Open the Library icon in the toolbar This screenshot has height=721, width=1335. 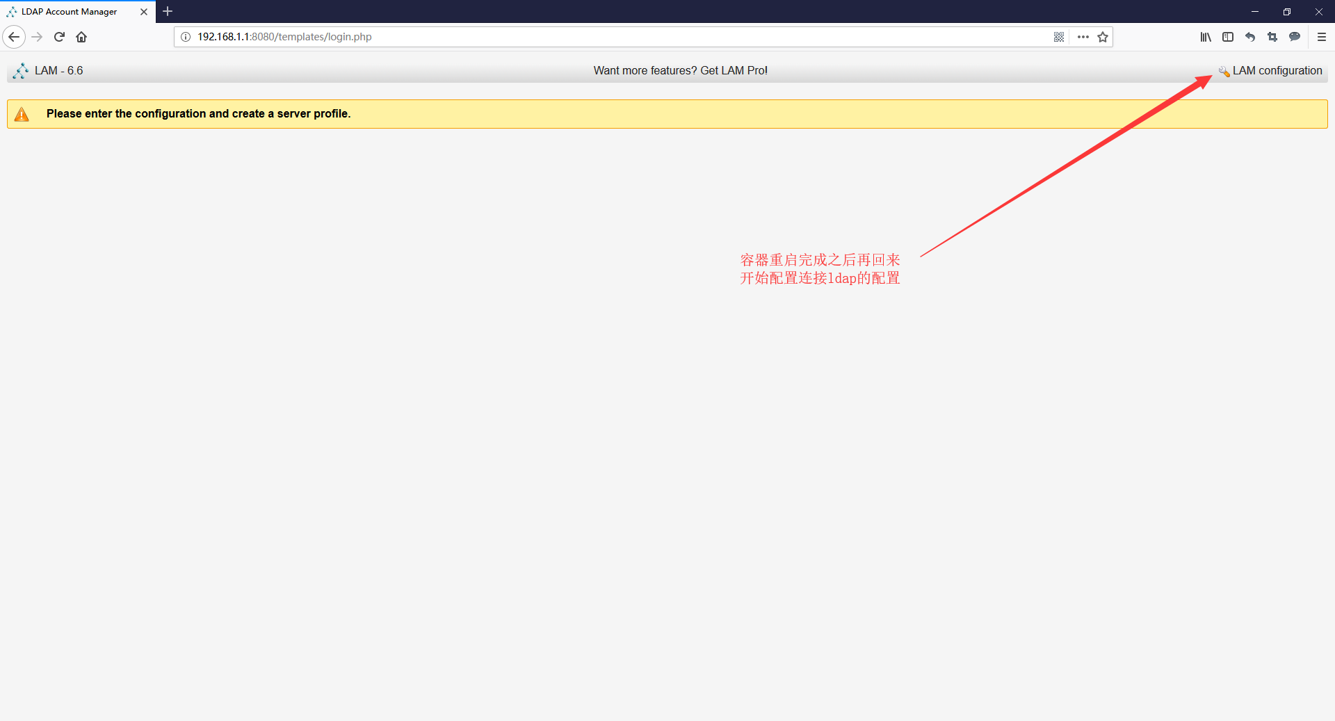click(1206, 37)
